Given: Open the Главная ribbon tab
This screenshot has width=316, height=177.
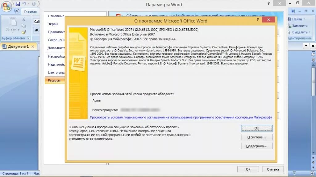Looking at the screenshot, I should pyautogui.click(x=31, y=11).
